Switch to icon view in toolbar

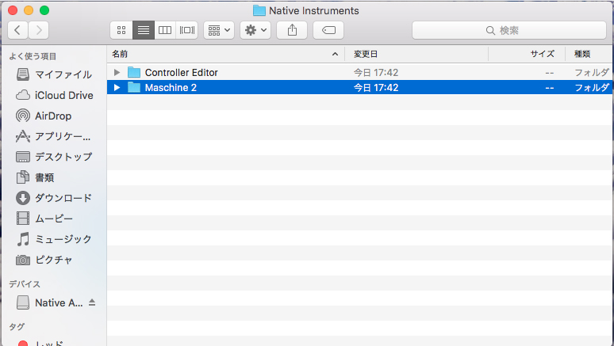click(x=121, y=30)
